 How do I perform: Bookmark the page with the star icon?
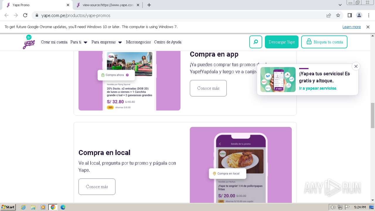(338, 16)
